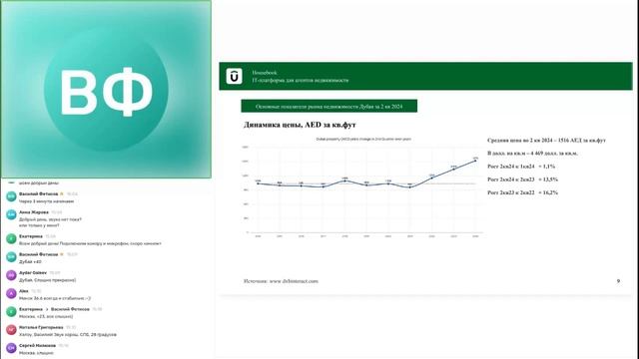
Task: Click Василий Фетисов name in Екатерина's reply
Action: click(70, 309)
